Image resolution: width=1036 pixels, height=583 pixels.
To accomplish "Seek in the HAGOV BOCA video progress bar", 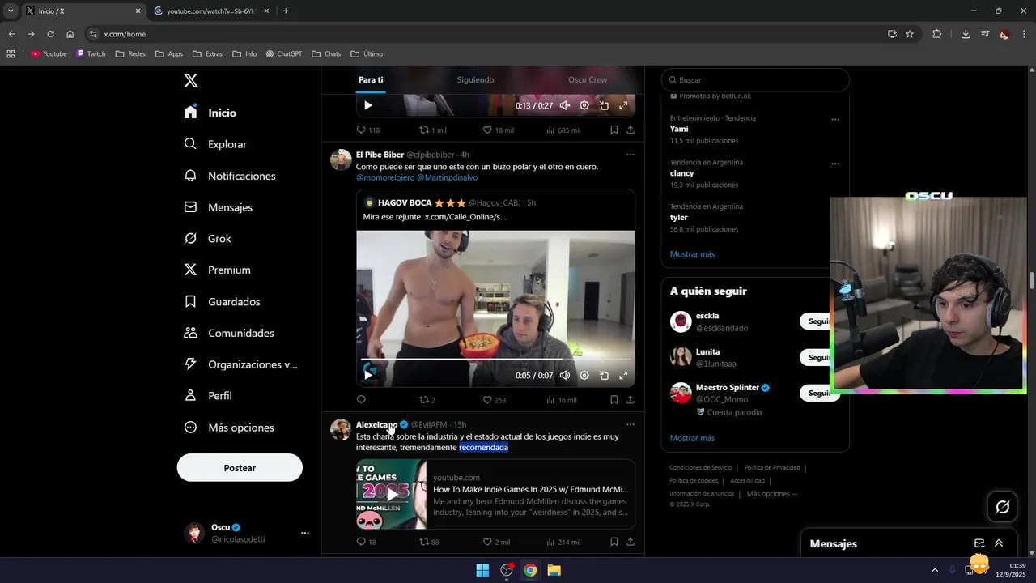I will 495,359.
